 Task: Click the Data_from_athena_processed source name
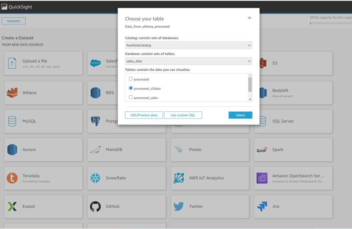click(x=147, y=26)
